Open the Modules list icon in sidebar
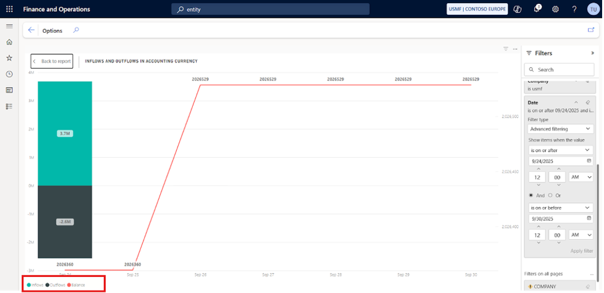Image resolution: width=604 pixels, height=293 pixels. pos(9,106)
